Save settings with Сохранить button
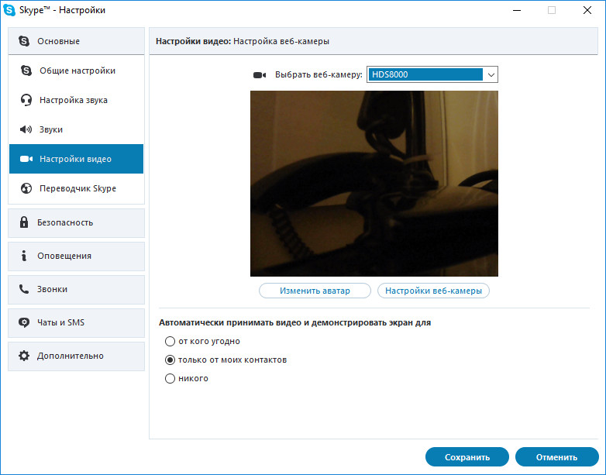 coord(467,457)
